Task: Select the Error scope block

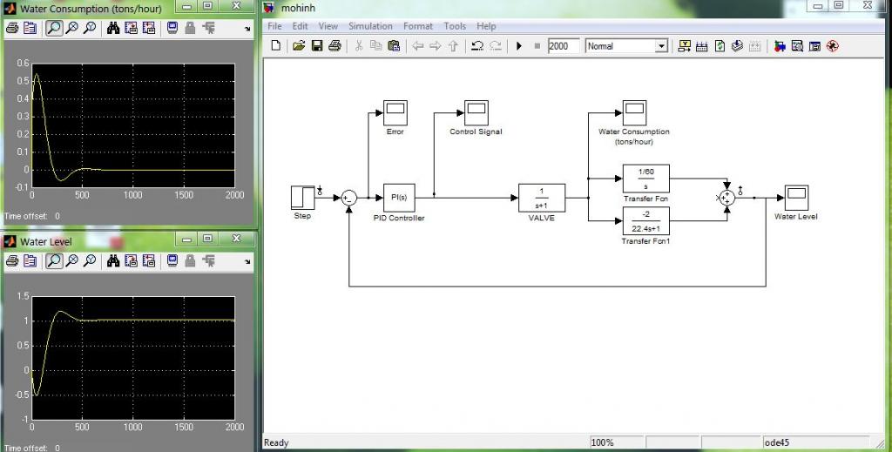Action: [x=395, y=112]
